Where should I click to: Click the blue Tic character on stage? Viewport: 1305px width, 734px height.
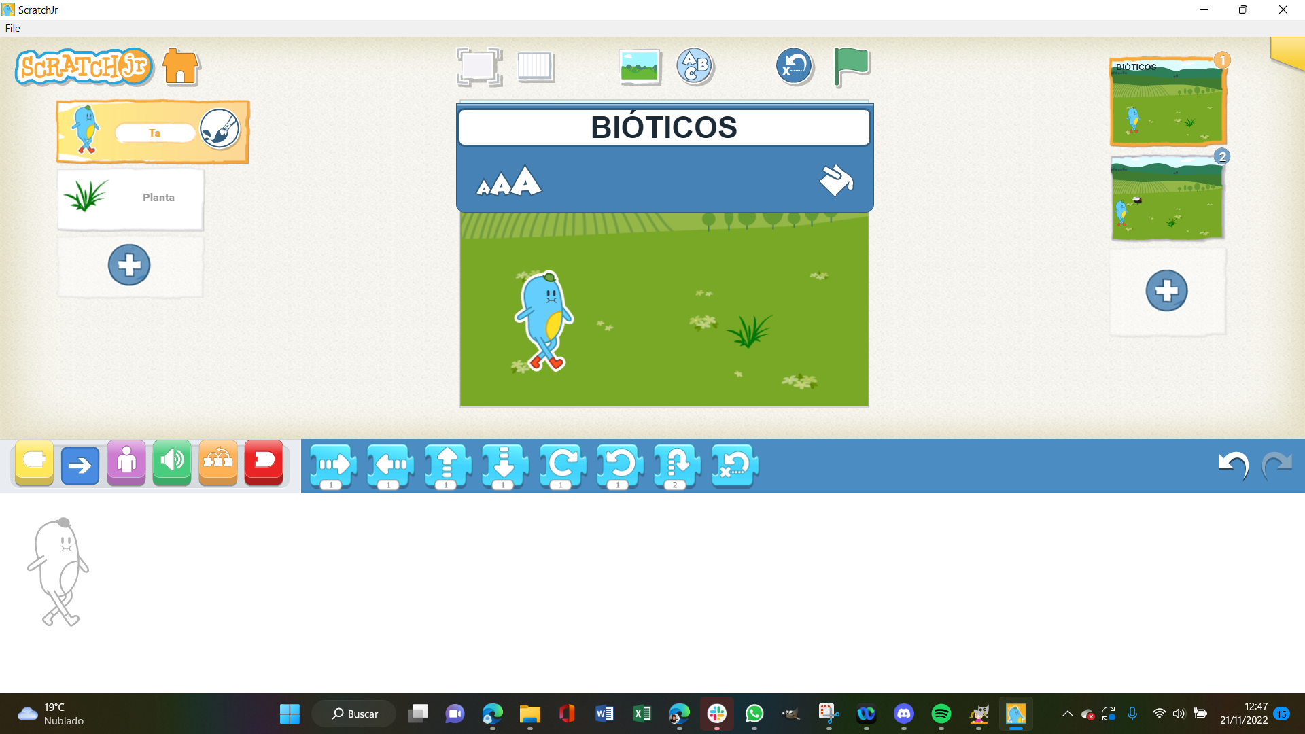(544, 320)
